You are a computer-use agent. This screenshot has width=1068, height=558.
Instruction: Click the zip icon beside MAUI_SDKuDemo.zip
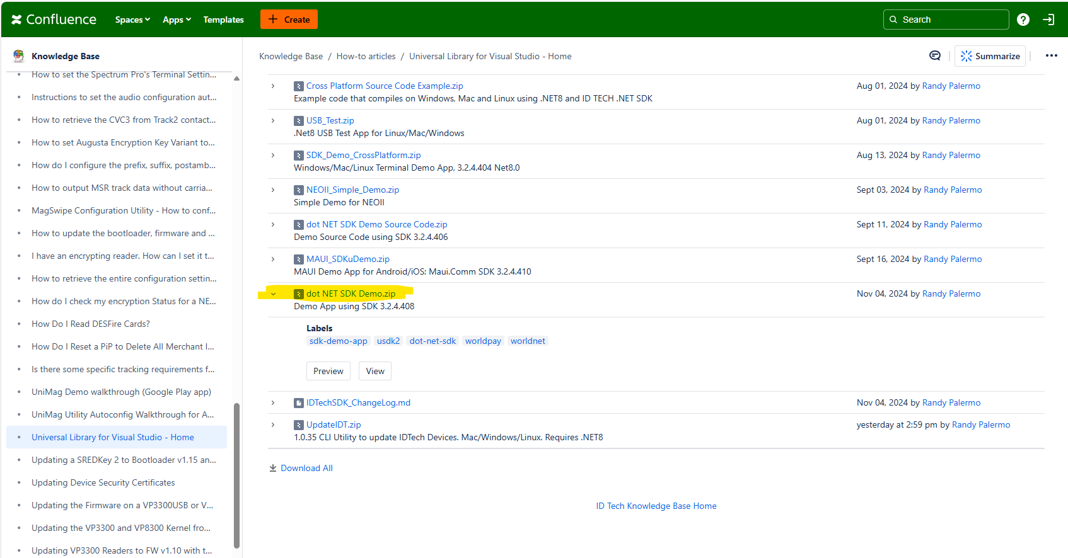click(299, 259)
